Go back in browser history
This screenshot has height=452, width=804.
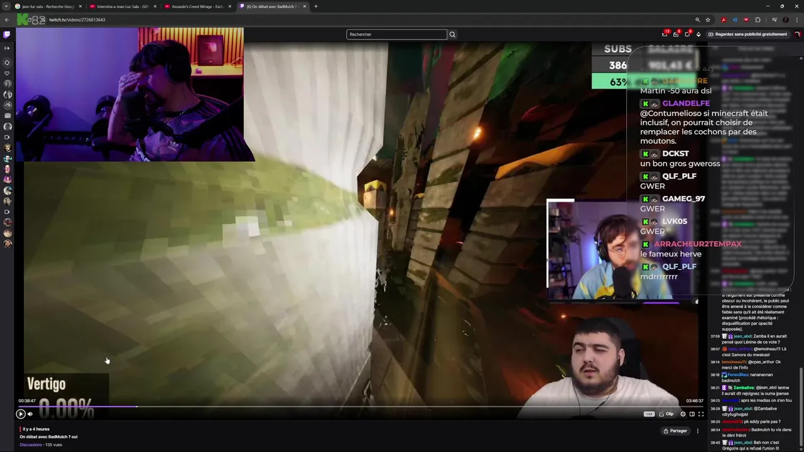coord(7,19)
